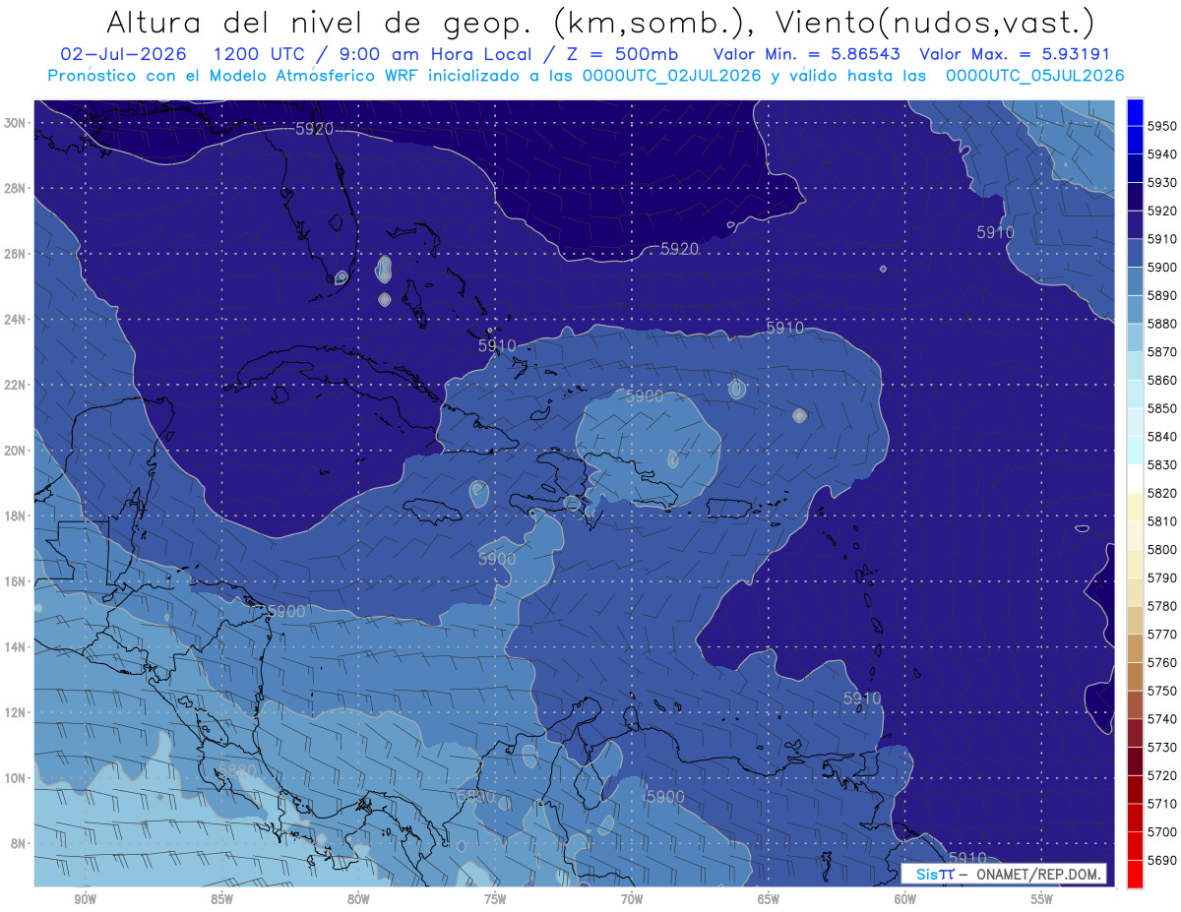This screenshot has height=912, width=1181.
Task: Click the '28N' latitude label
Action: pyautogui.click(x=15, y=188)
